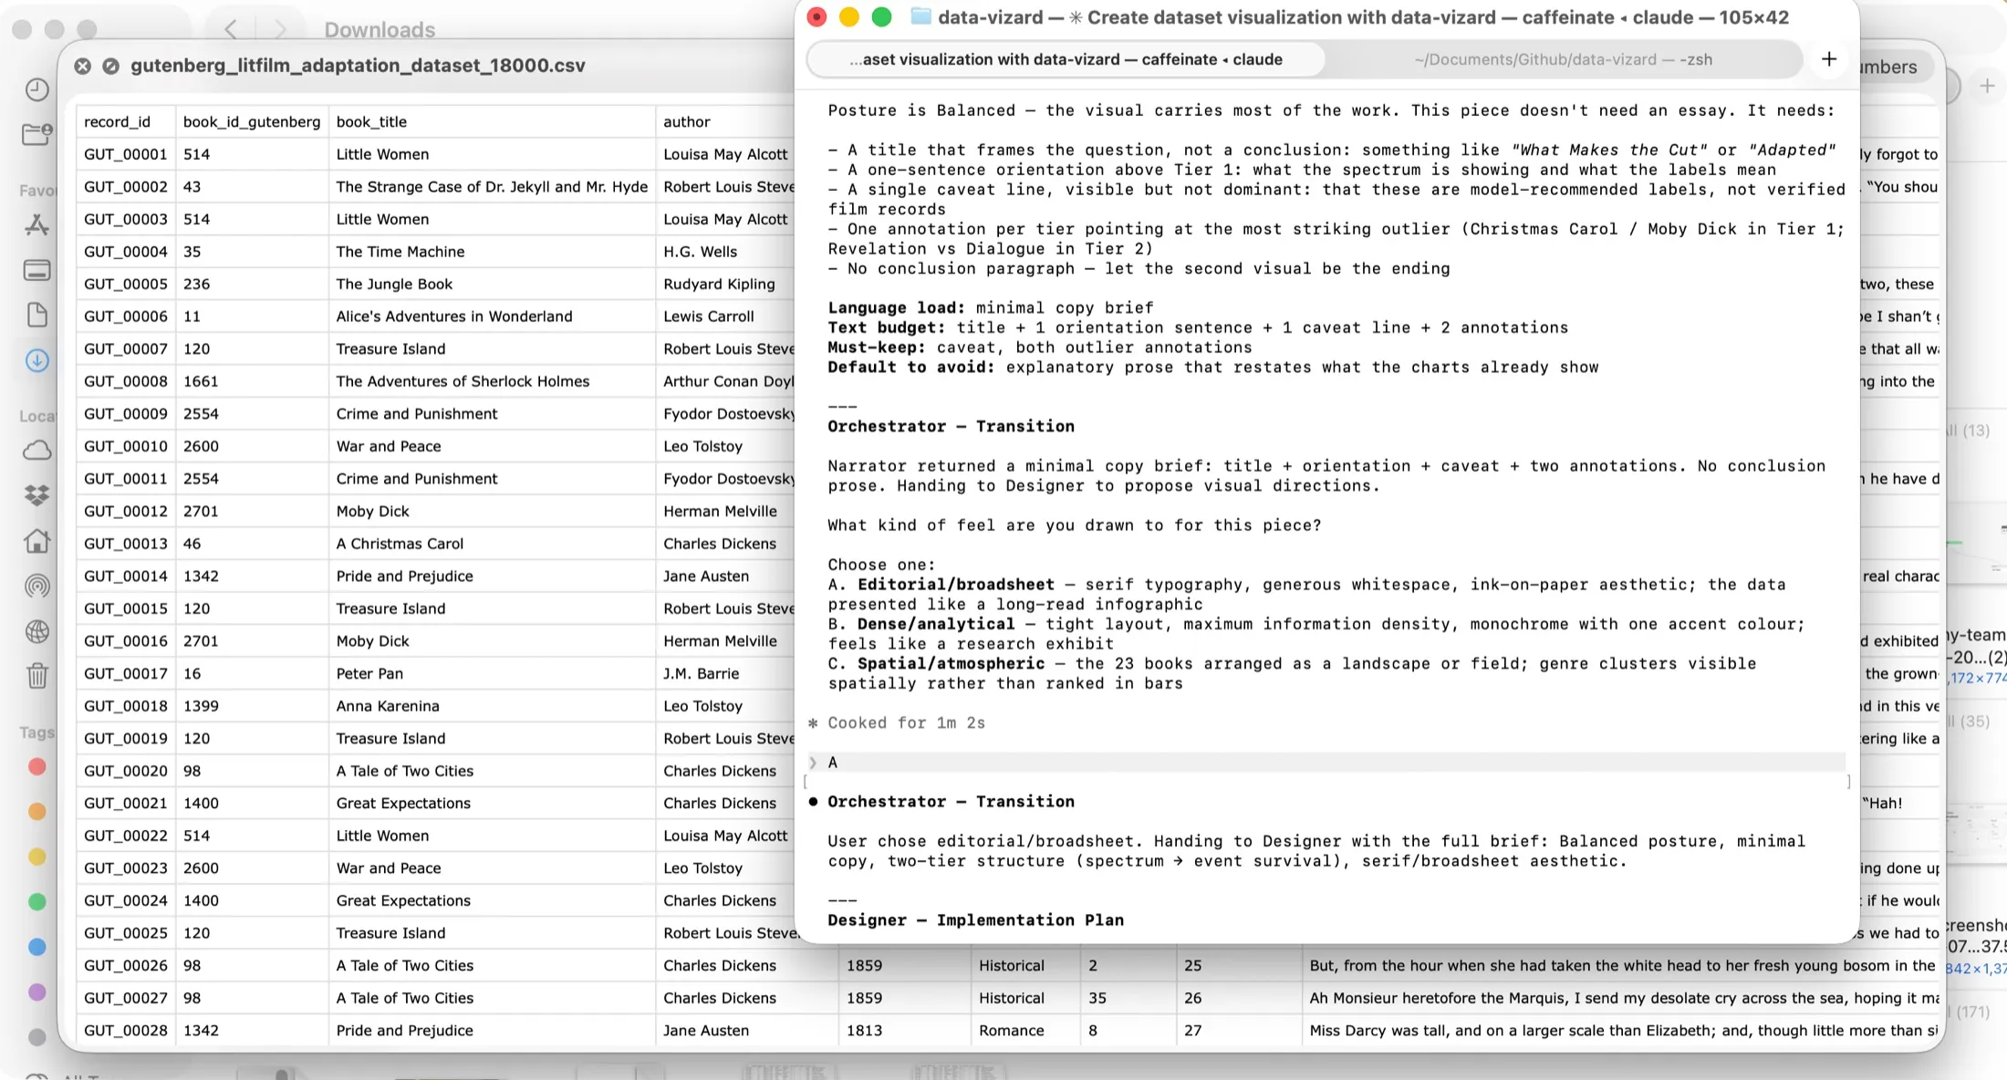2007x1080 pixels.
Task: Click the Jane Austen cell in row GUT_00014
Action: coord(725,576)
